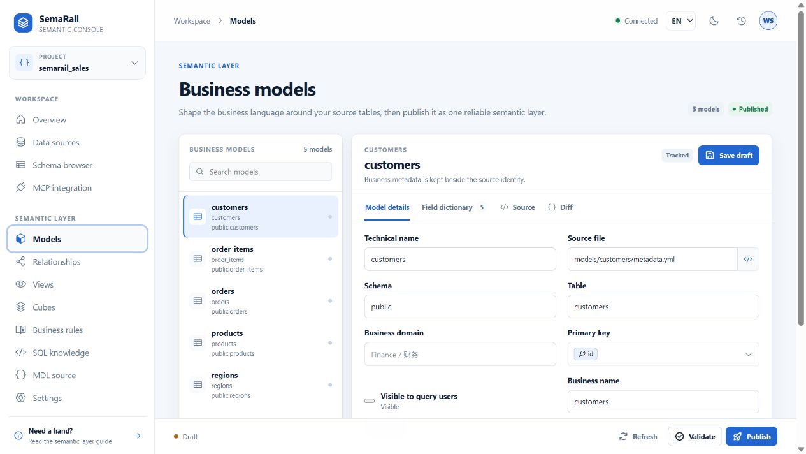
Task: Select the orders model row
Action: [261, 301]
